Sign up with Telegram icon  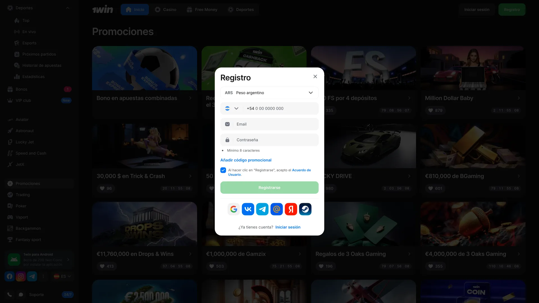pos(262,209)
